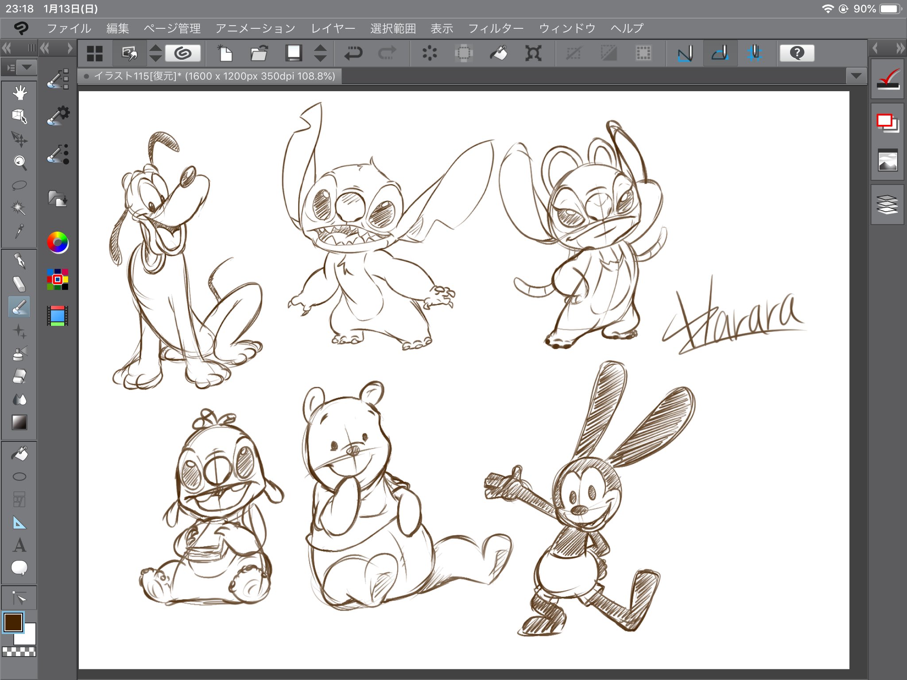Viewport: 907px width, 680px height.
Task: Open the Color Wheel palette
Action: click(x=58, y=242)
